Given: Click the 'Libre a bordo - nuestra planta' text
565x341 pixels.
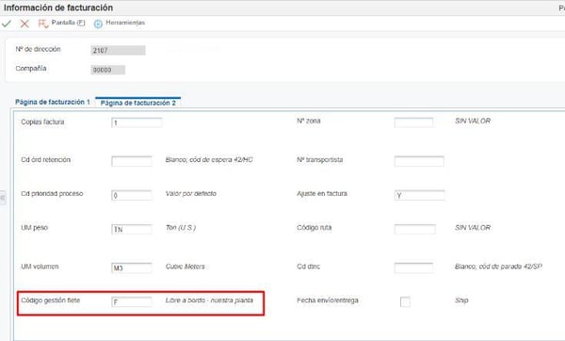Looking at the screenshot, I should 209,300.
